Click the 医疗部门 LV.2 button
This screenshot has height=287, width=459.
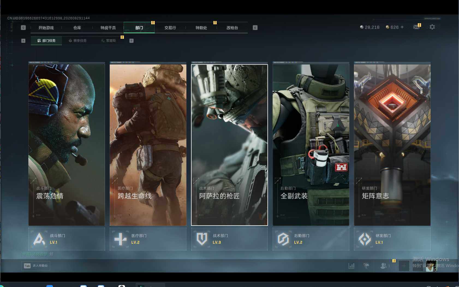coord(148,239)
